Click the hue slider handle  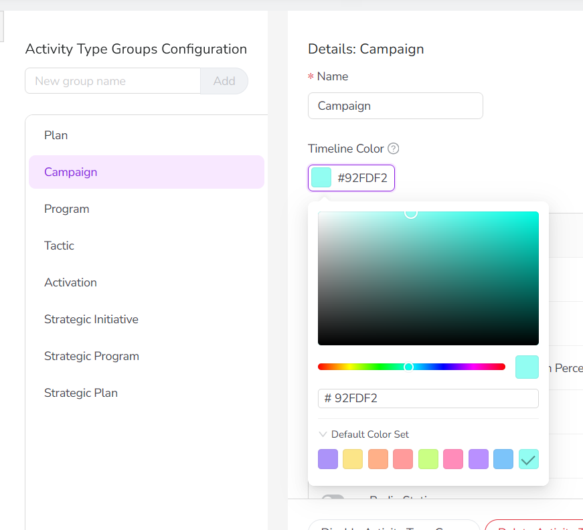coord(409,367)
